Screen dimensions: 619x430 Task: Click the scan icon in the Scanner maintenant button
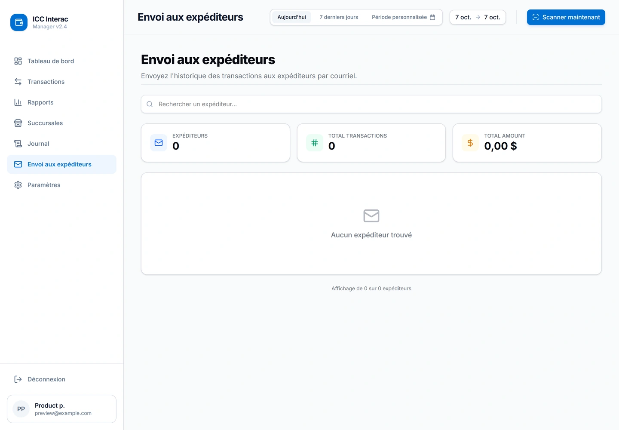tap(536, 17)
